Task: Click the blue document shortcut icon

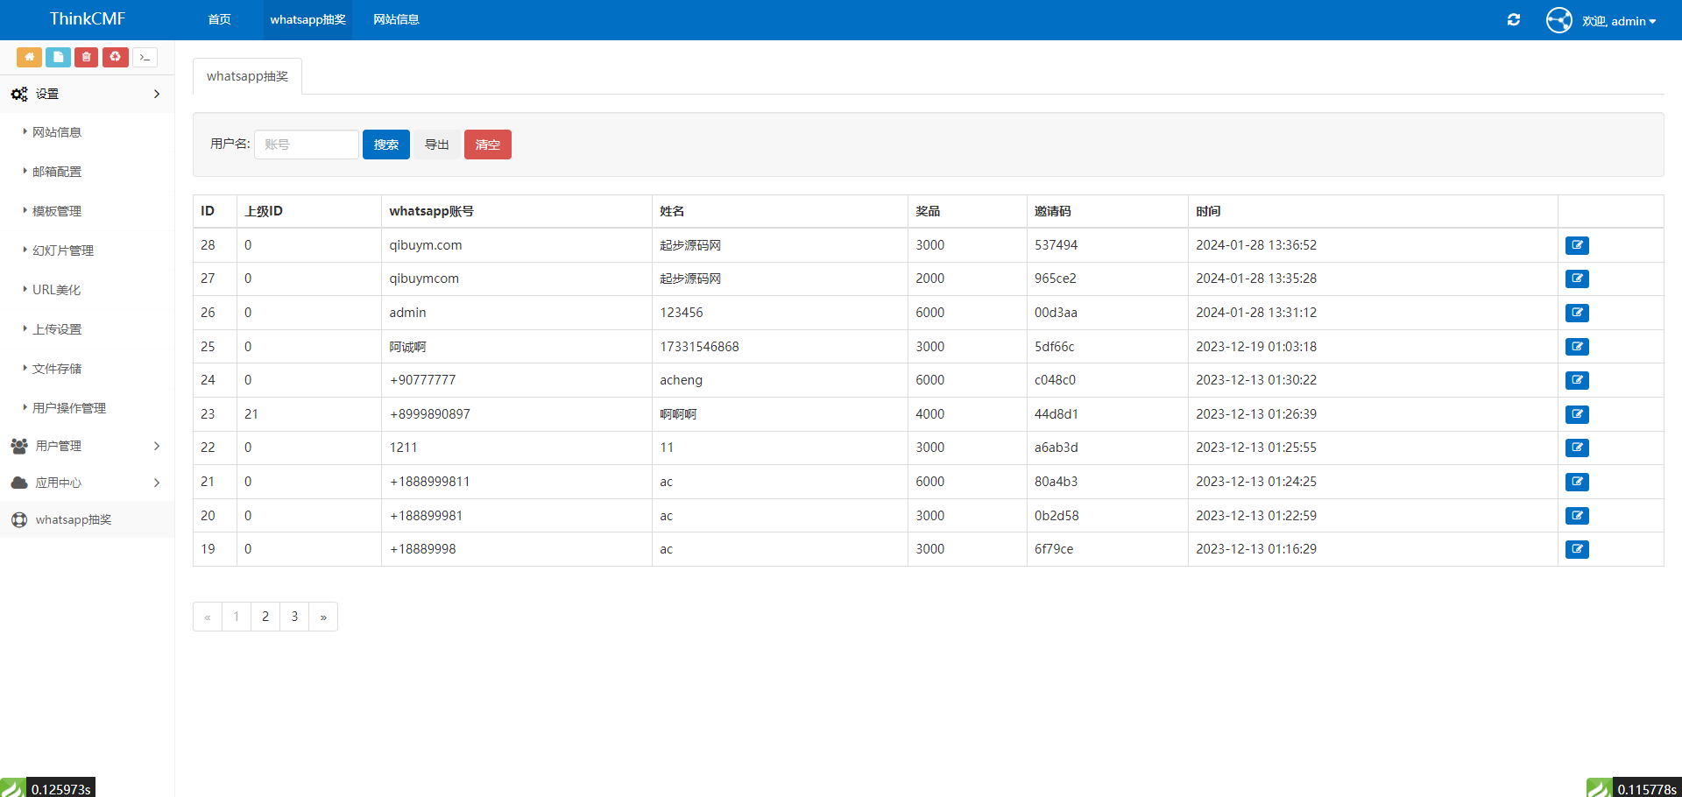Action: 58,57
